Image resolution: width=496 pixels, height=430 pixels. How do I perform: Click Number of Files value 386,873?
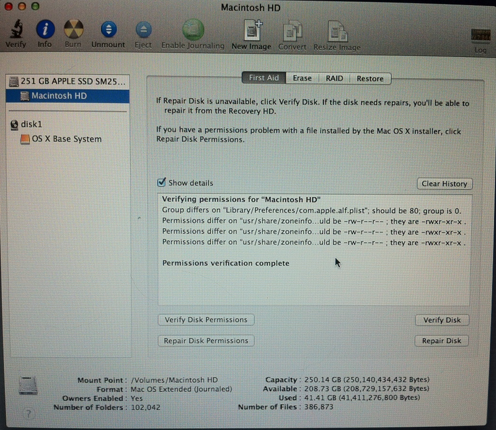coord(319,406)
